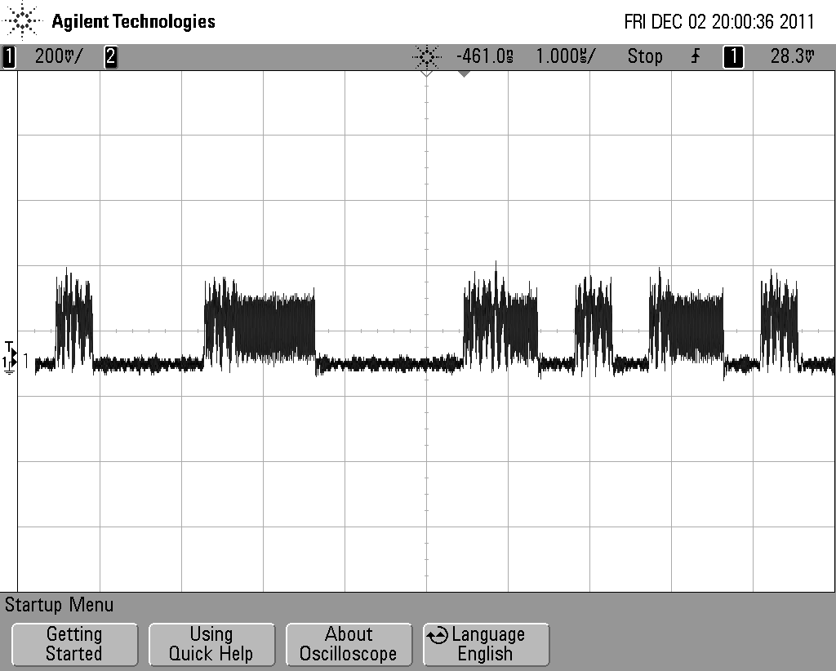Open About Oscilloscope information
This screenshot has height=671, width=836.
pos(349,644)
